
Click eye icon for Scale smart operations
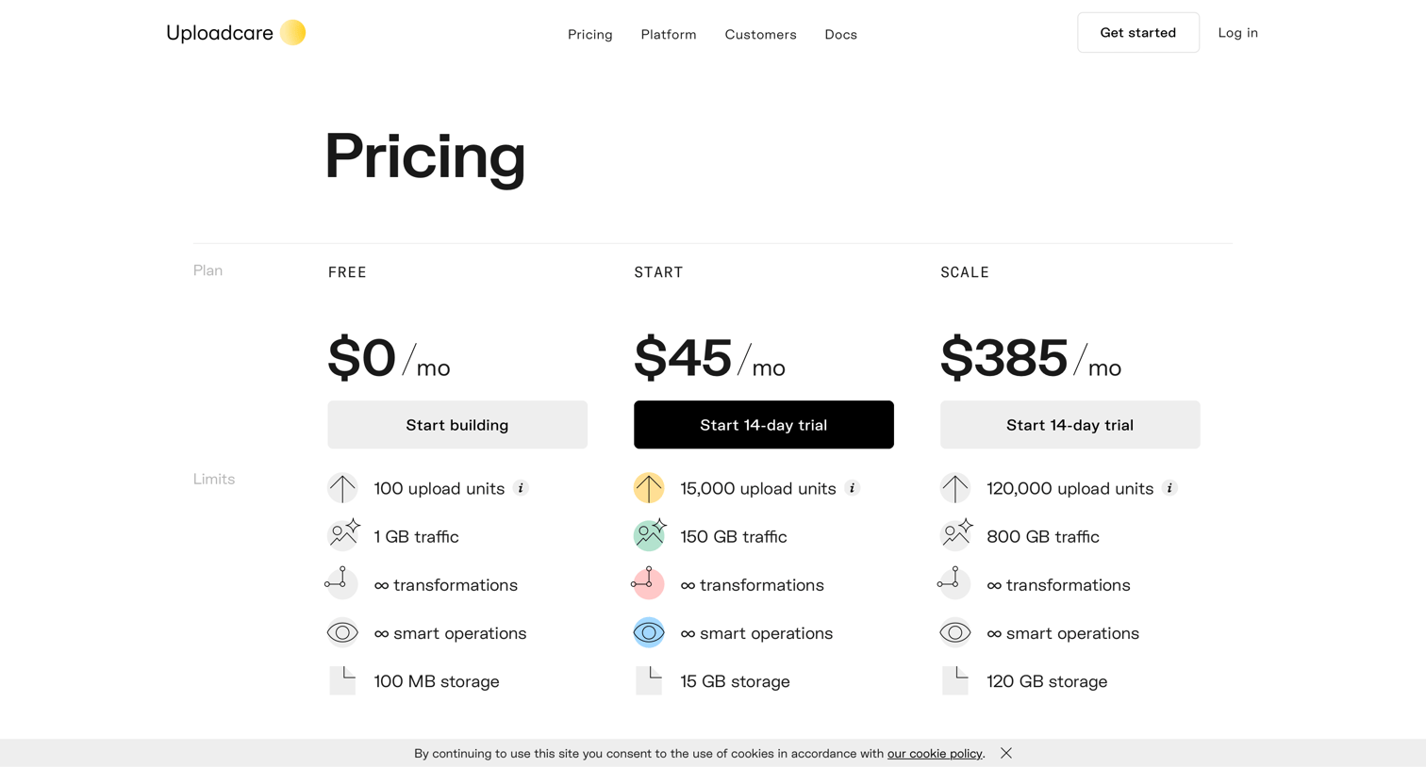955,632
